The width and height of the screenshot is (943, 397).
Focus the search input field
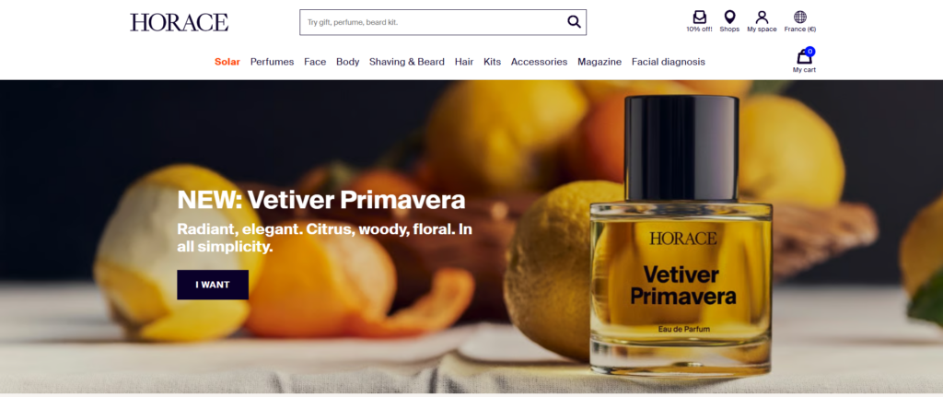433,22
